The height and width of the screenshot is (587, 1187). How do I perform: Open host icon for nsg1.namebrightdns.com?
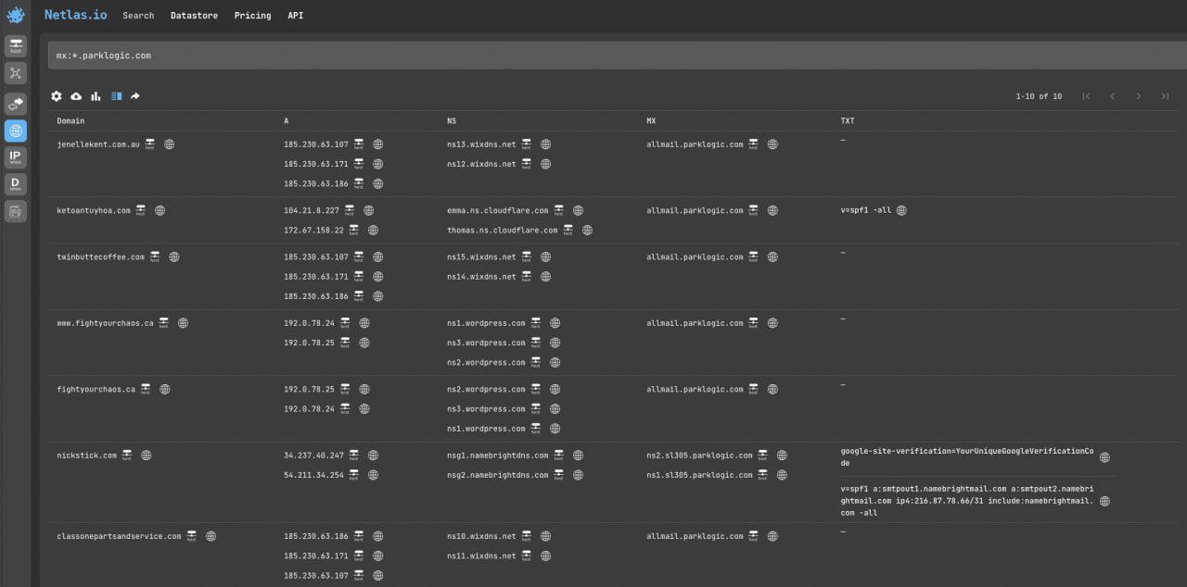(x=558, y=456)
